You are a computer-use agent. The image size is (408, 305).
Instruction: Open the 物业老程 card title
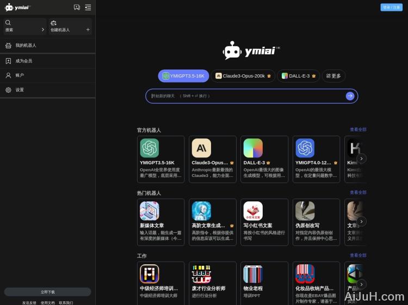point(253,288)
